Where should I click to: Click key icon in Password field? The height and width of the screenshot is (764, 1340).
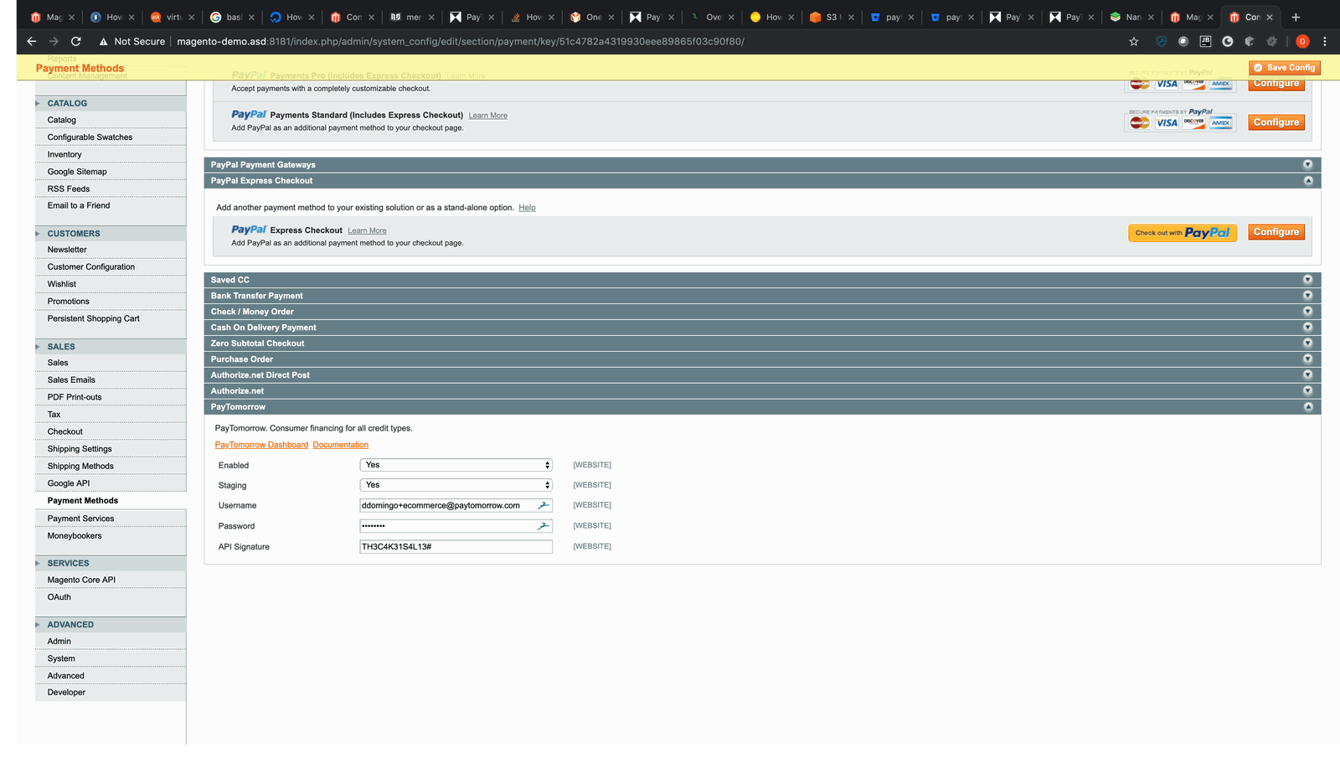coord(544,526)
